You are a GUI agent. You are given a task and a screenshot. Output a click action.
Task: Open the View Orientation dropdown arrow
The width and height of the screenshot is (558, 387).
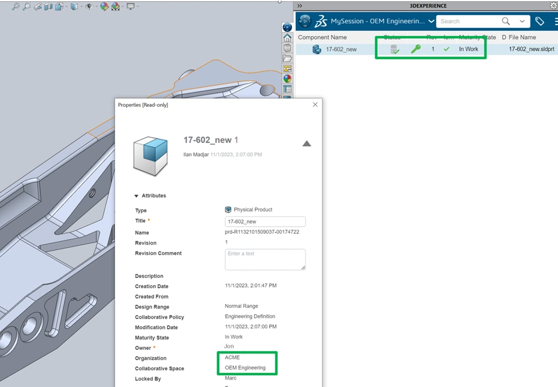[66, 6]
